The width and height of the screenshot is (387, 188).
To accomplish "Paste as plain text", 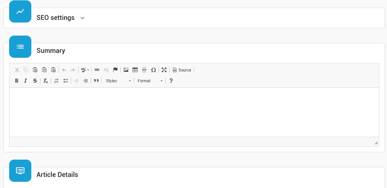I will pyautogui.click(x=44, y=70).
